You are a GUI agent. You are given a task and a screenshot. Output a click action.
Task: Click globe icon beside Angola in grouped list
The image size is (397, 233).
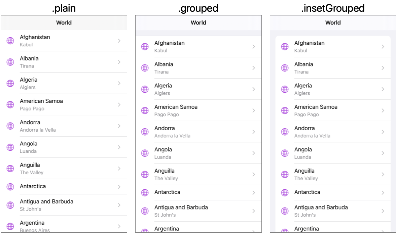tap(145, 153)
